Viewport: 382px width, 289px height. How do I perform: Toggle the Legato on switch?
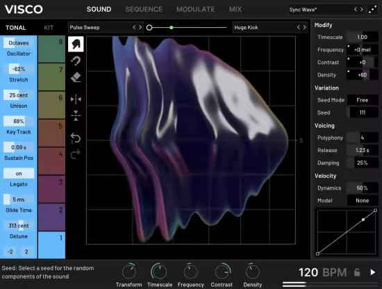point(19,174)
